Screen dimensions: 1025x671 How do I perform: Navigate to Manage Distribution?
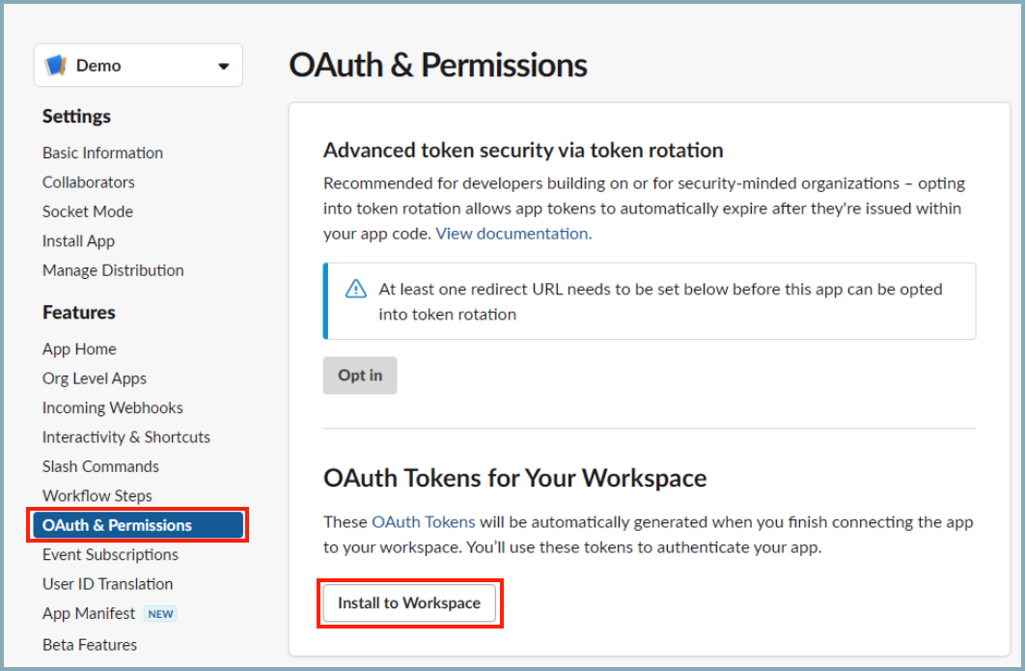coord(113,270)
